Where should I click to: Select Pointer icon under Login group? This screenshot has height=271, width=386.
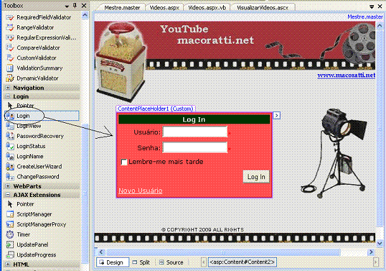click(10, 106)
